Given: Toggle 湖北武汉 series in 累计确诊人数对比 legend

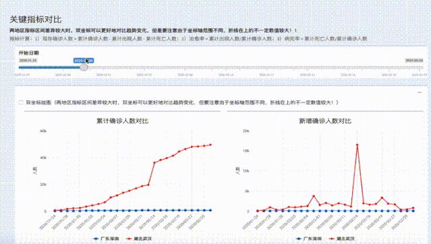Looking at the screenshot, I should click(x=138, y=239).
